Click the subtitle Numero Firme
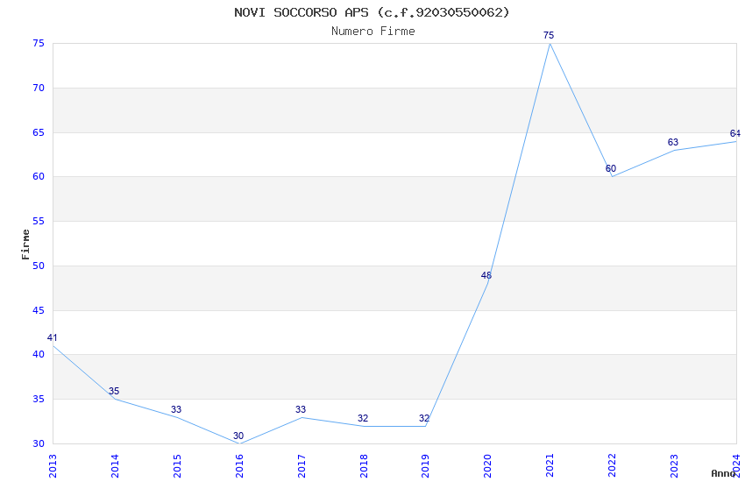Screen dimensions: 745x482 pos(373,31)
